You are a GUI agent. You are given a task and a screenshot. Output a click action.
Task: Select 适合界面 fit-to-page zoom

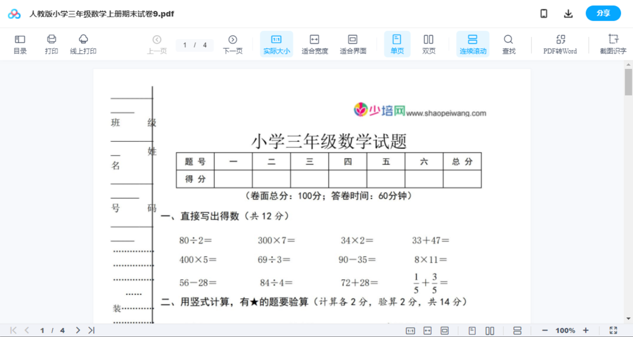pos(353,44)
